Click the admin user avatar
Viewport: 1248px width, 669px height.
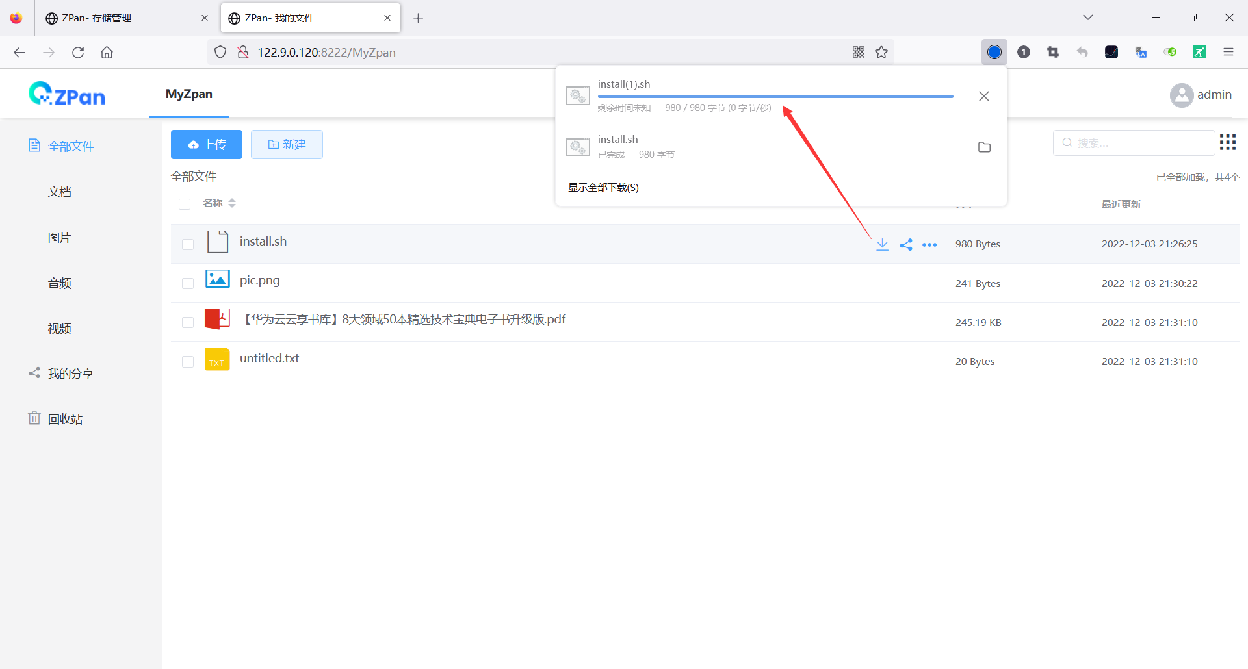tap(1182, 95)
